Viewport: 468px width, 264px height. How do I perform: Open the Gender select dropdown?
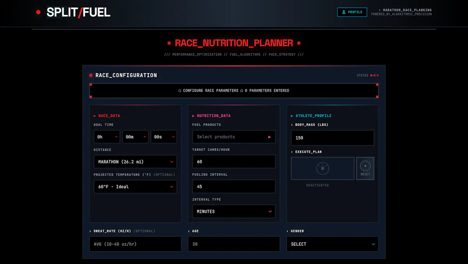pos(333,244)
